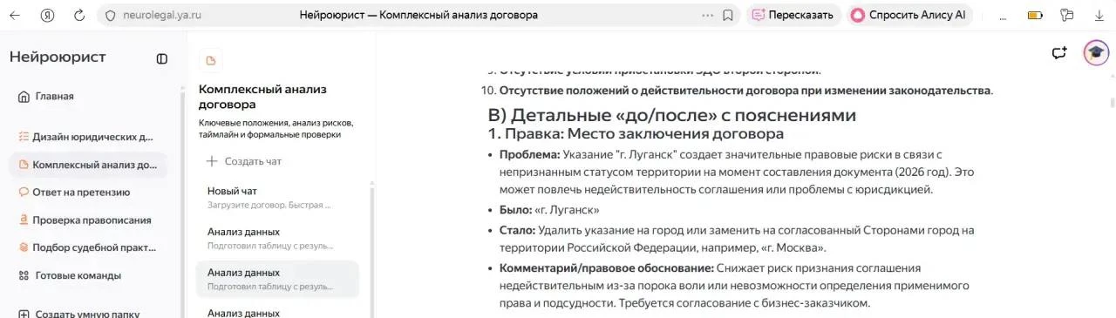The width and height of the screenshot is (1116, 318).
Task: Open the page actions three-dot menu
Action: tap(707, 15)
